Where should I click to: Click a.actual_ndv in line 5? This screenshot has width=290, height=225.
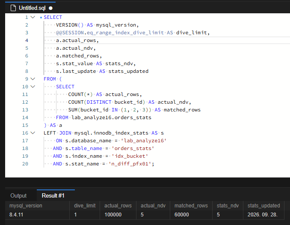coord(74,48)
